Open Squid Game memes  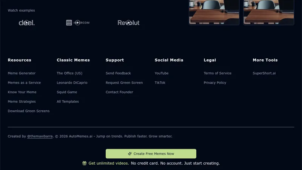coord(67,92)
